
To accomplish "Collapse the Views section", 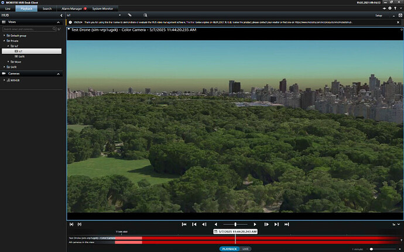I will tap(58, 22).
